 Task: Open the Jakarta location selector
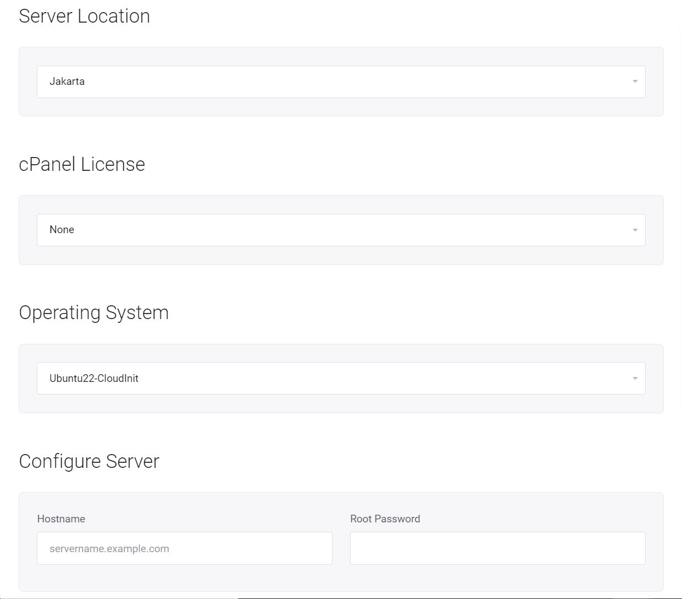pos(341,81)
